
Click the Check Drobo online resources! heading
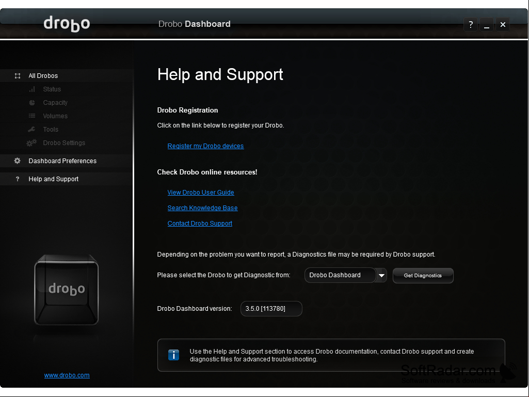click(207, 172)
